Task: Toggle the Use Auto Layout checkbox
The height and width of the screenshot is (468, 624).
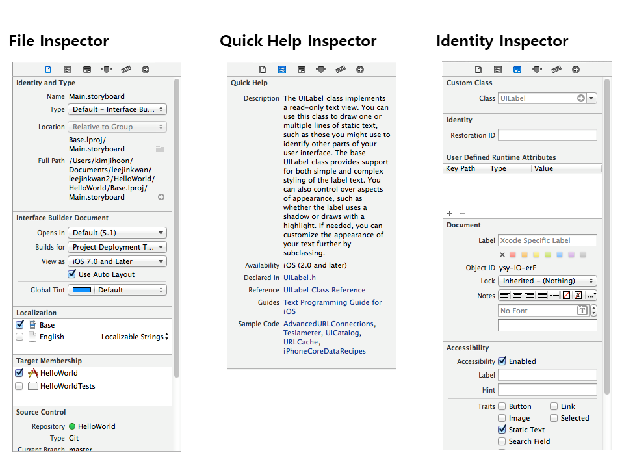Action: click(x=72, y=274)
